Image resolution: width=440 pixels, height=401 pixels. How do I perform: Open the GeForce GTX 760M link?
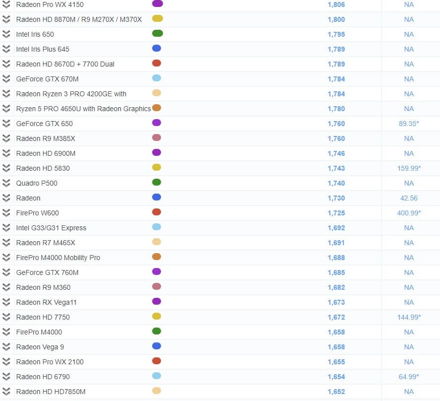[48, 272]
